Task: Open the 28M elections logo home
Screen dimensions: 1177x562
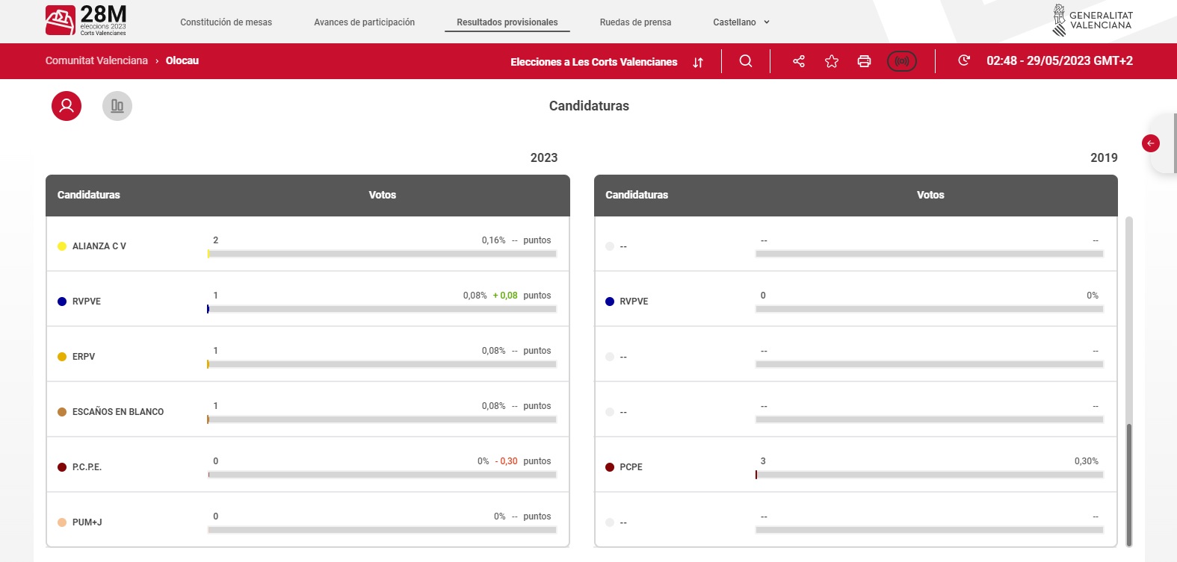Action: coord(86,21)
